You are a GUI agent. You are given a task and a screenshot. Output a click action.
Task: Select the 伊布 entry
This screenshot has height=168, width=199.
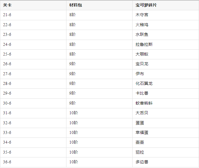coord(140,74)
